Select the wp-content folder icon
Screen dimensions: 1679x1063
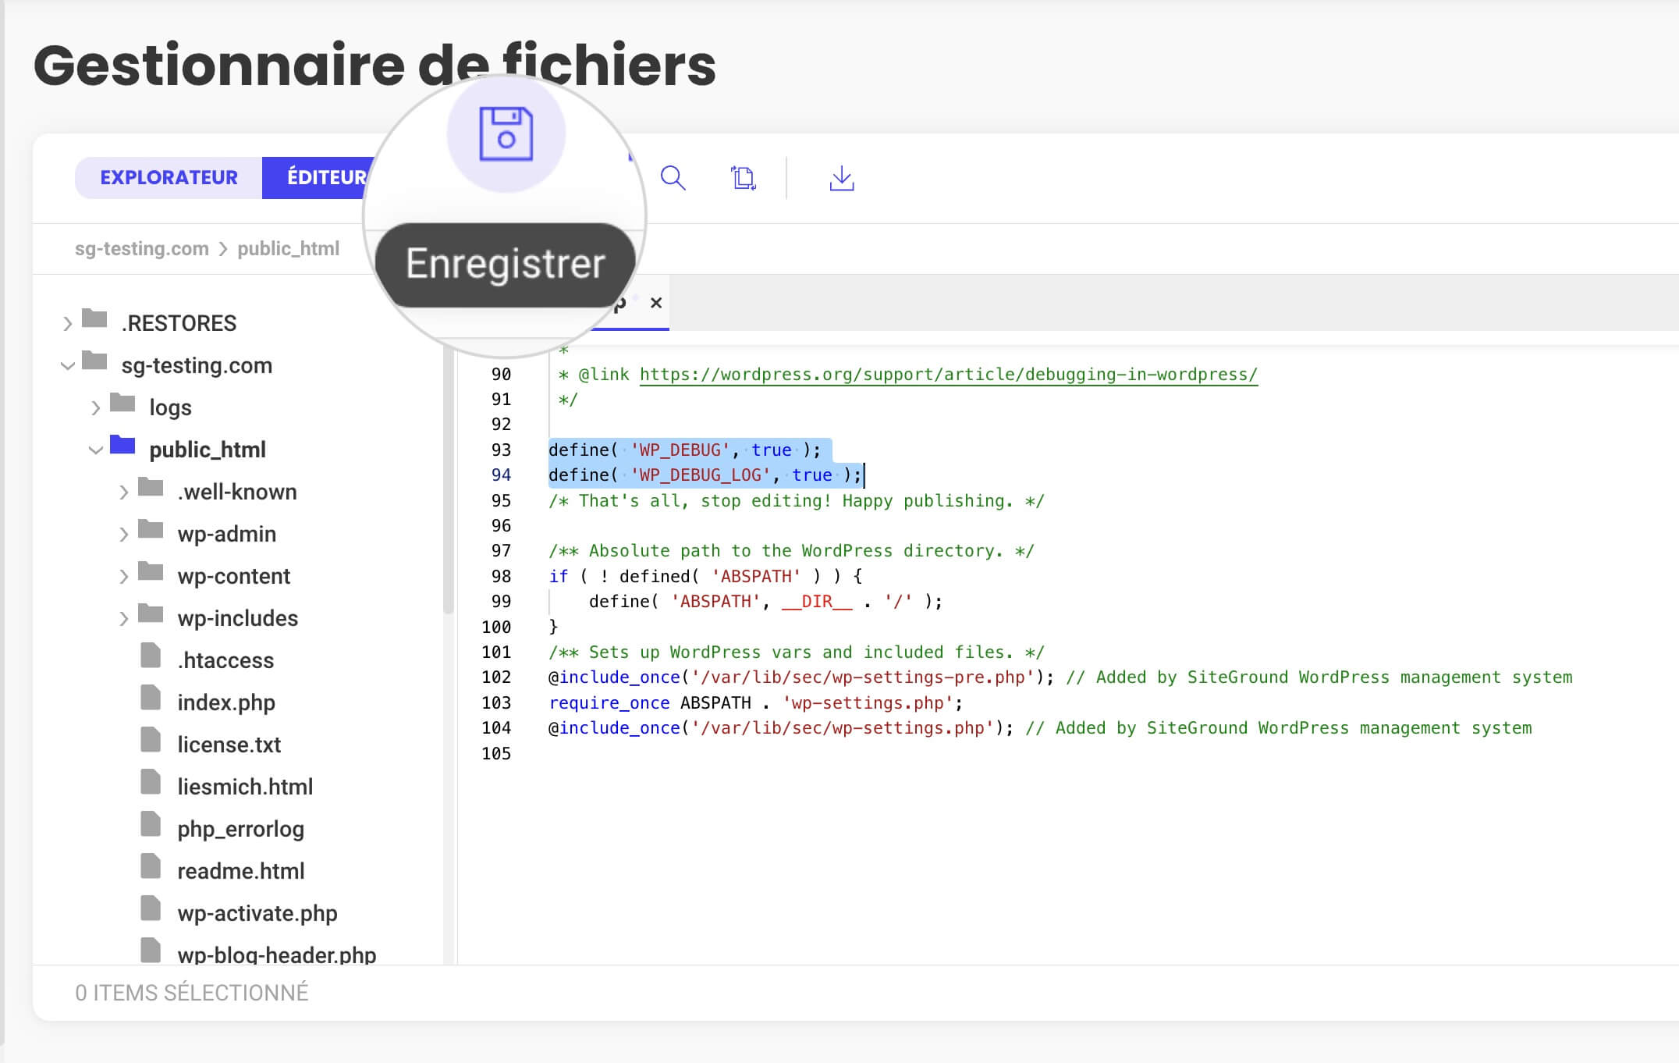[x=151, y=571]
